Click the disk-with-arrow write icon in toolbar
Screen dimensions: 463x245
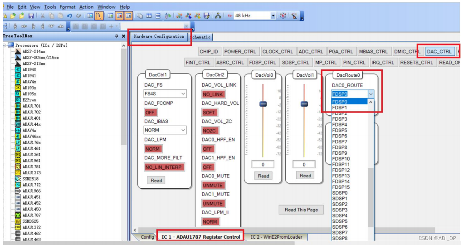(207, 16)
